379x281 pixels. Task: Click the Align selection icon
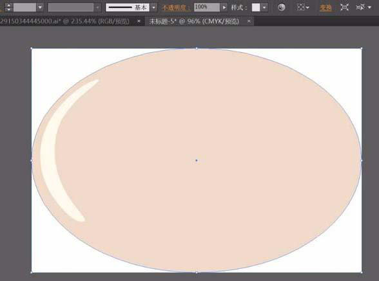302,8
